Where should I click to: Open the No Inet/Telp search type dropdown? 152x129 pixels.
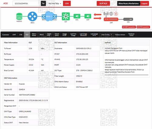tap(55, 3)
